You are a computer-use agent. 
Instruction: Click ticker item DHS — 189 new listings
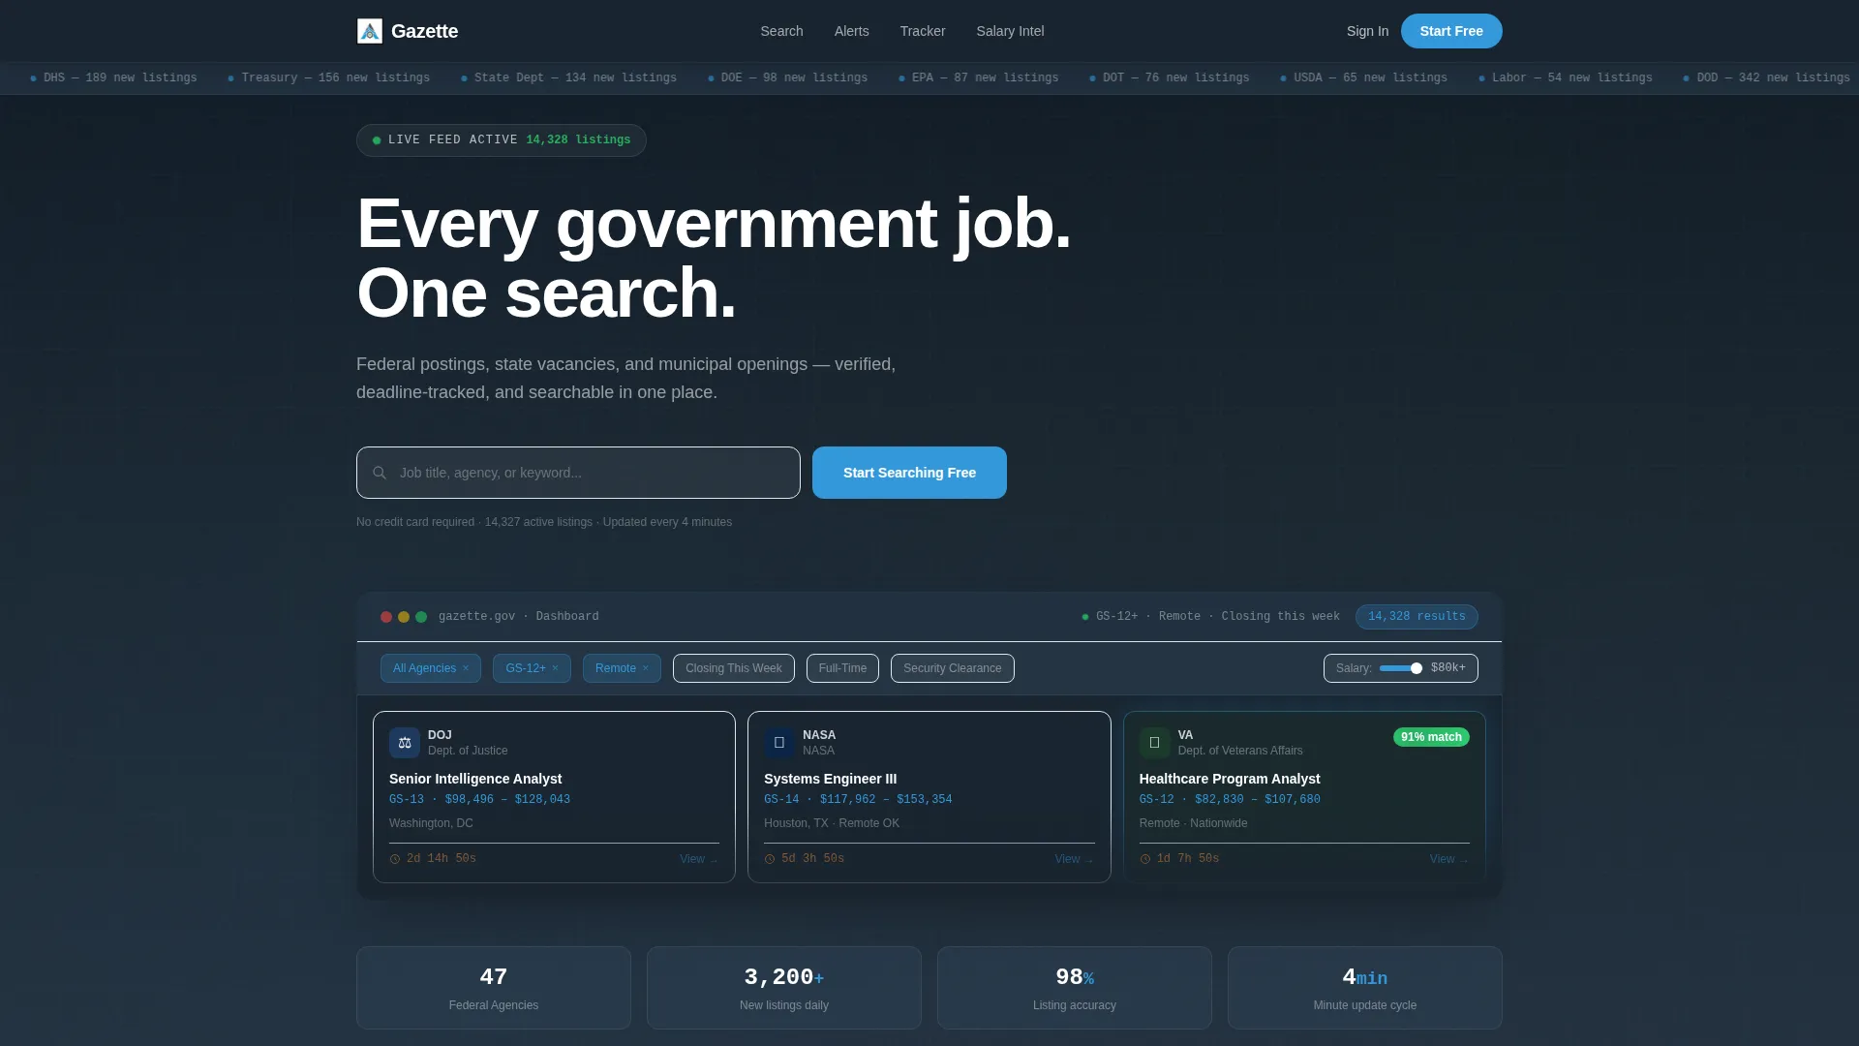tap(113, 77)
